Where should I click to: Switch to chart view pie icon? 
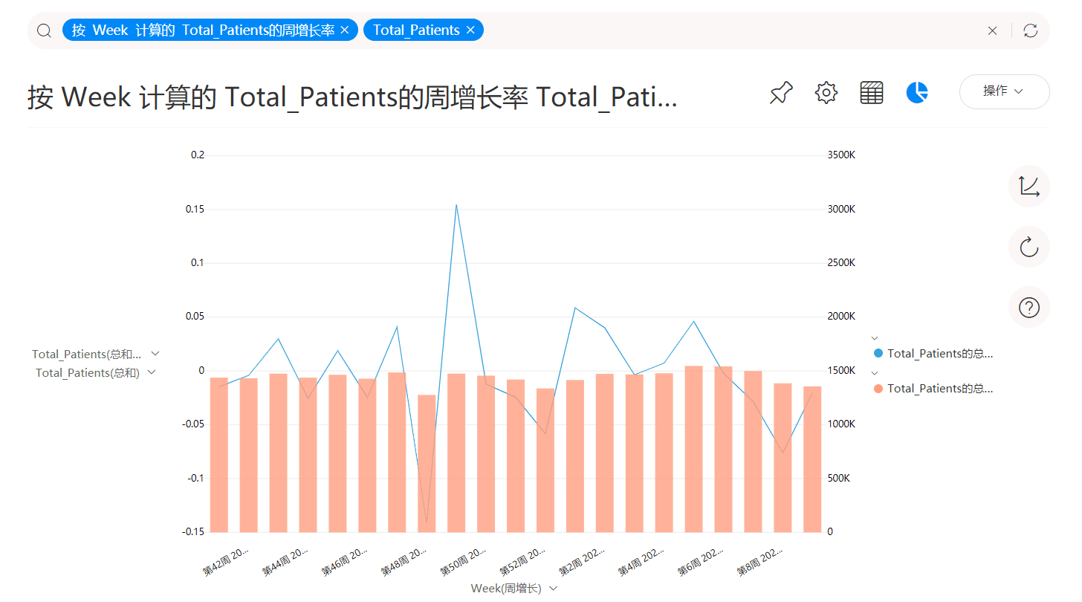917,93
